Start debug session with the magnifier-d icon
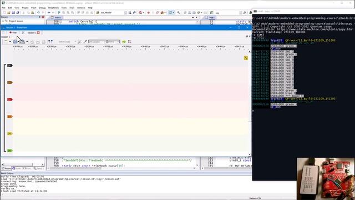Viewport: 355px width, 200px height. [140, 13]
